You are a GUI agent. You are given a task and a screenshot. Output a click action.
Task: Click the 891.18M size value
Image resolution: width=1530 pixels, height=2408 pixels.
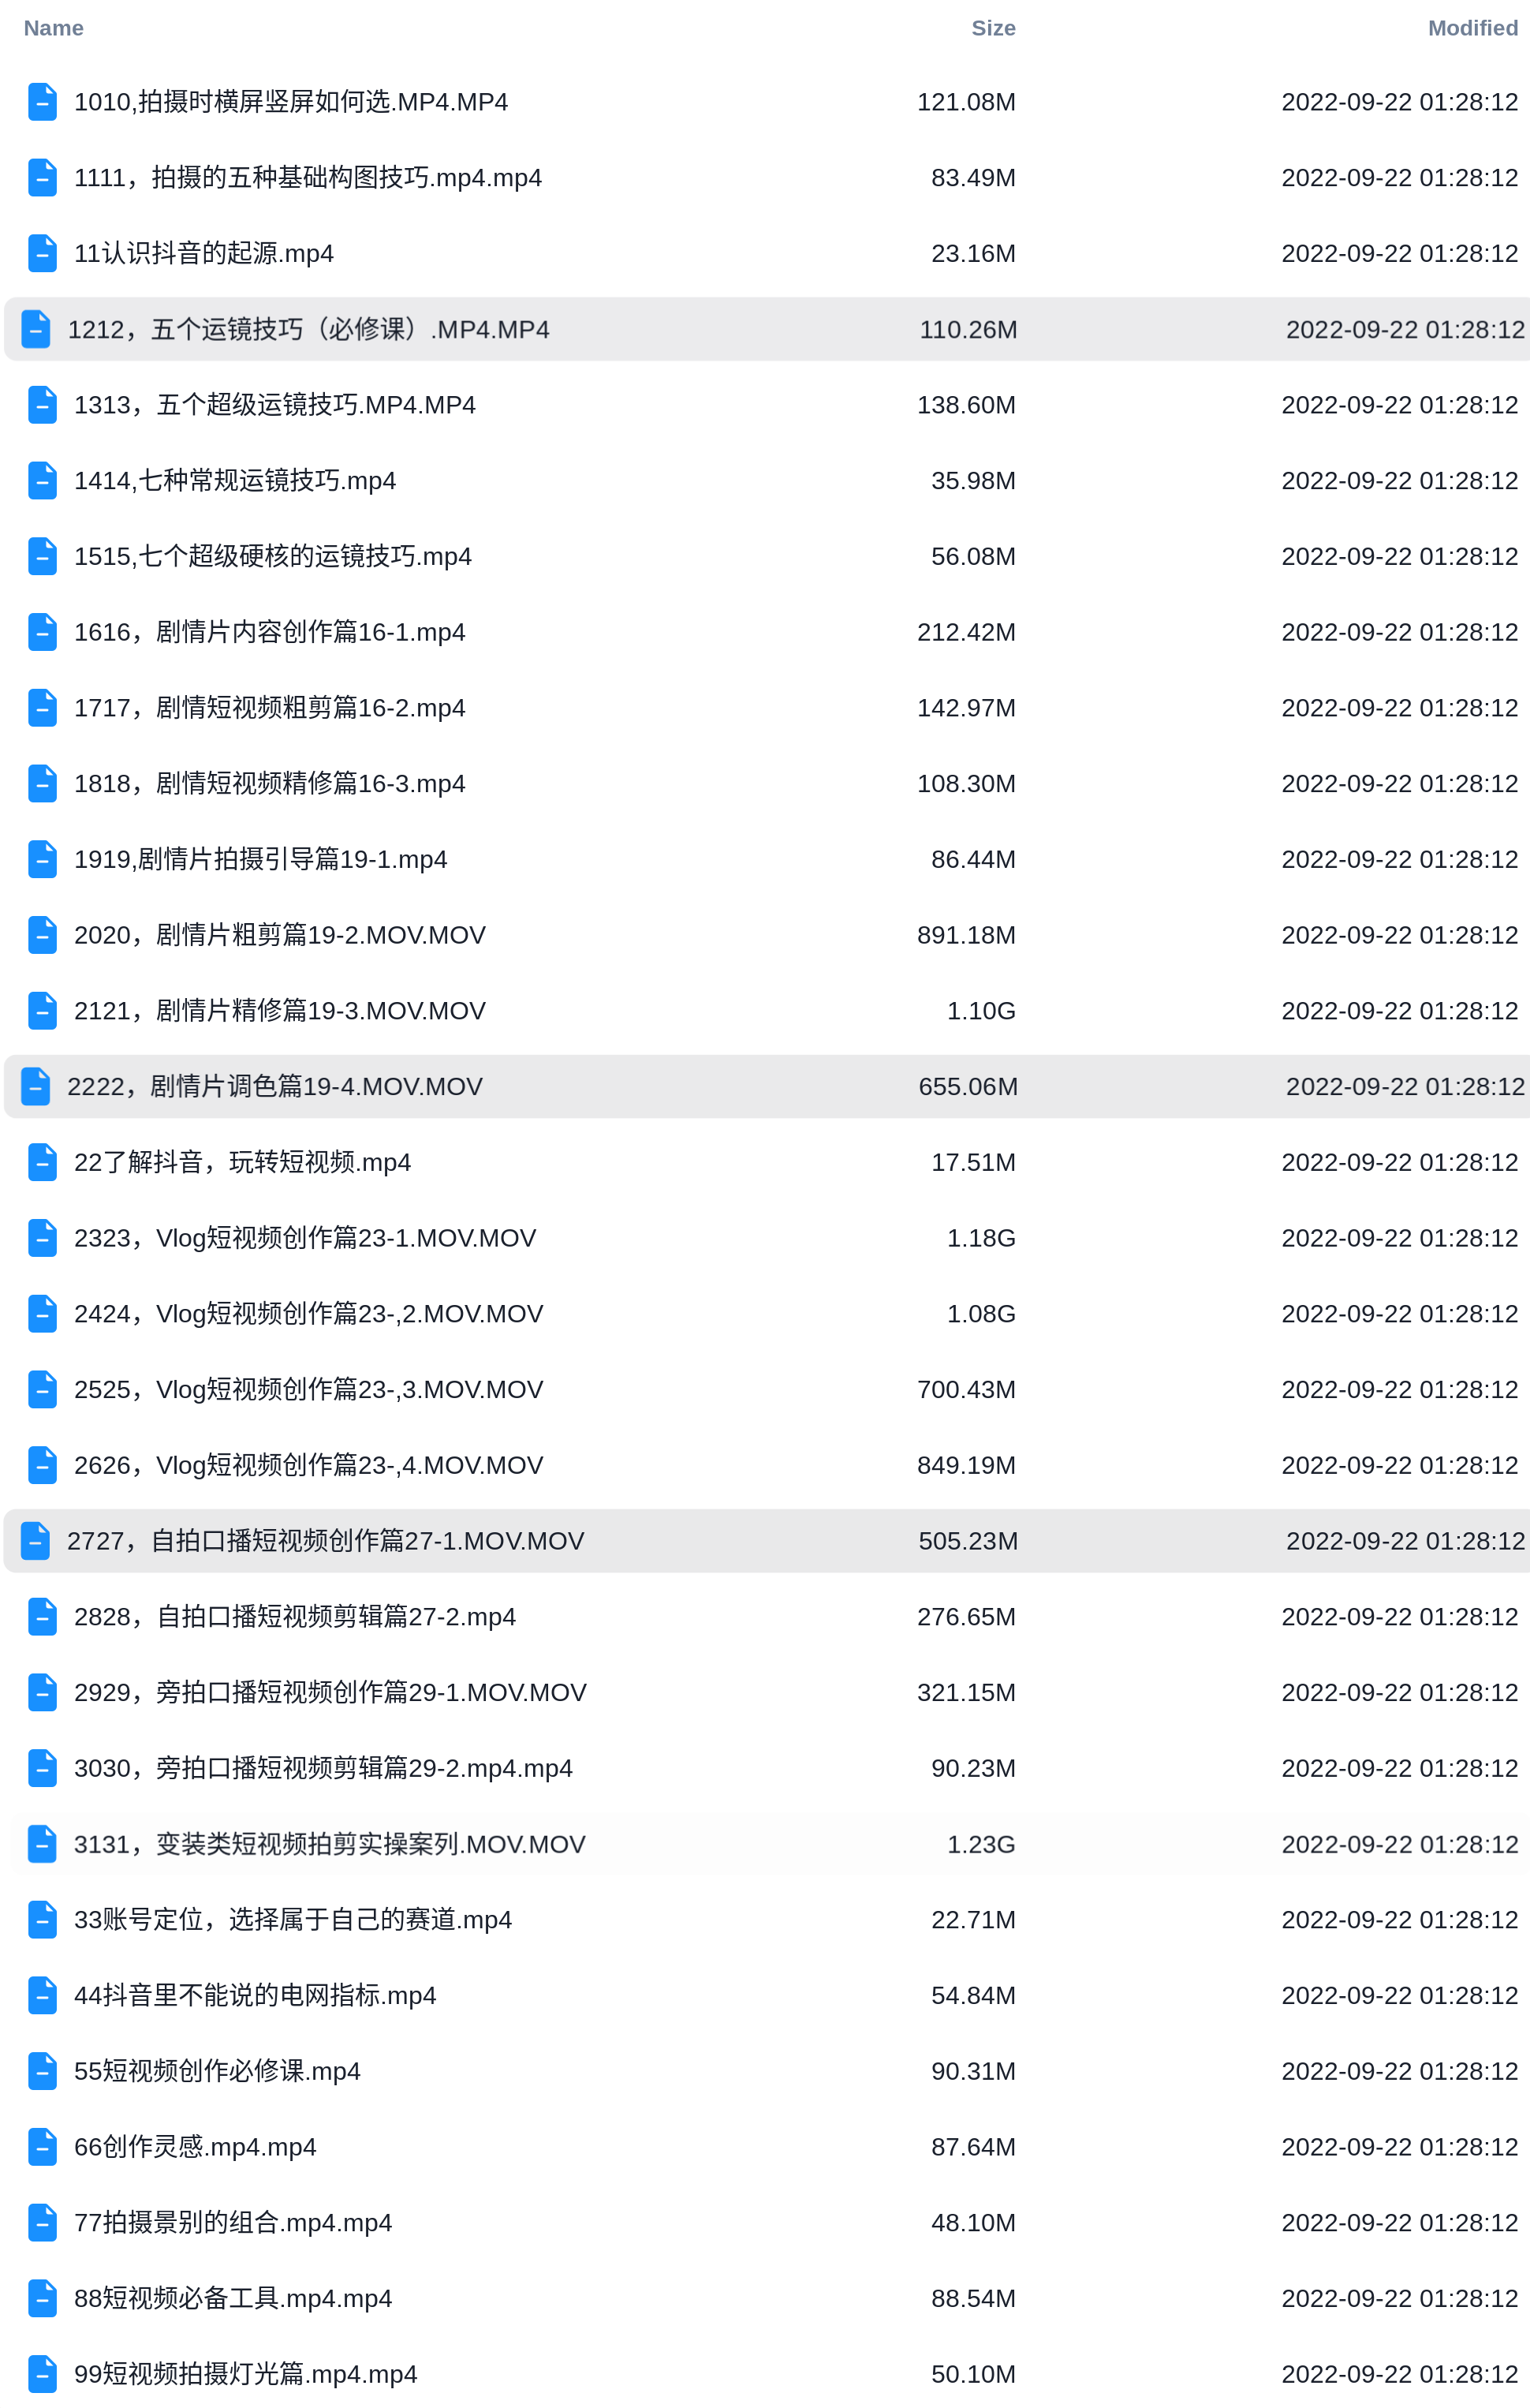tap(965, 935)
